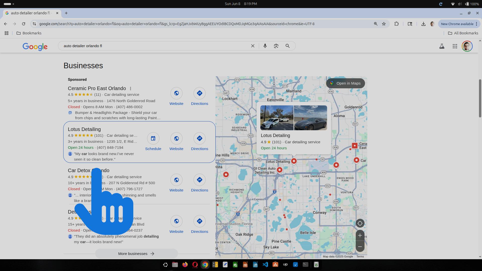Image resolution: width=482 pixels, height=271 pixels.
Task: Go to the Google homepage logo
Action: click(x=35, y=46)
